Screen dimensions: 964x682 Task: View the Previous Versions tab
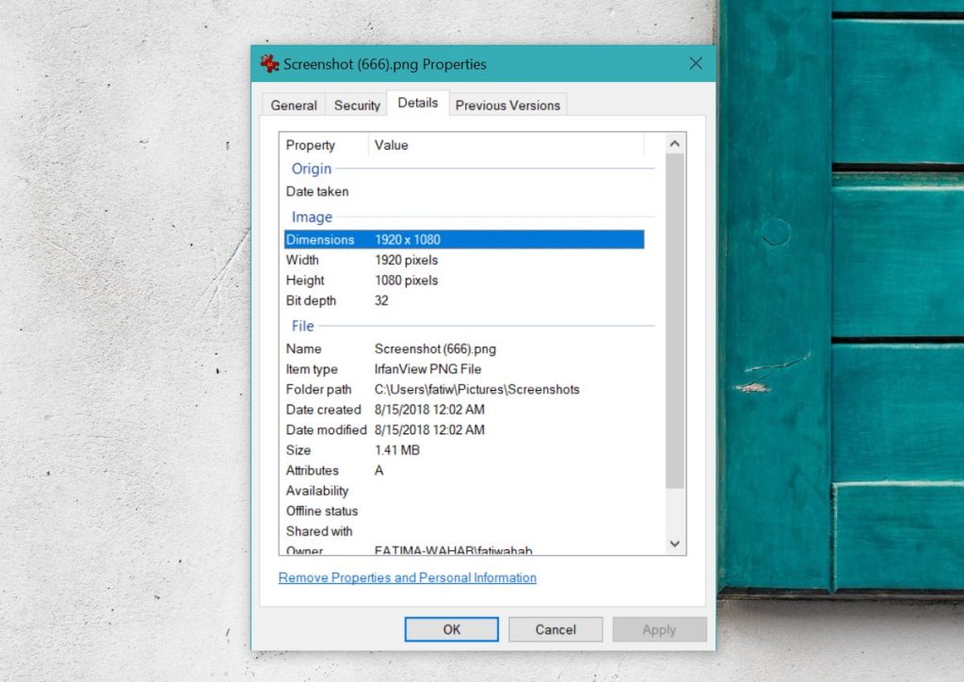click(x=507, y=105)
